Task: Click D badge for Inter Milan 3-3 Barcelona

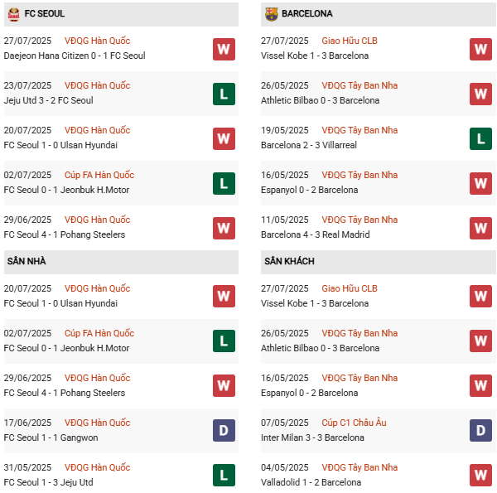Action: point(480,431)
